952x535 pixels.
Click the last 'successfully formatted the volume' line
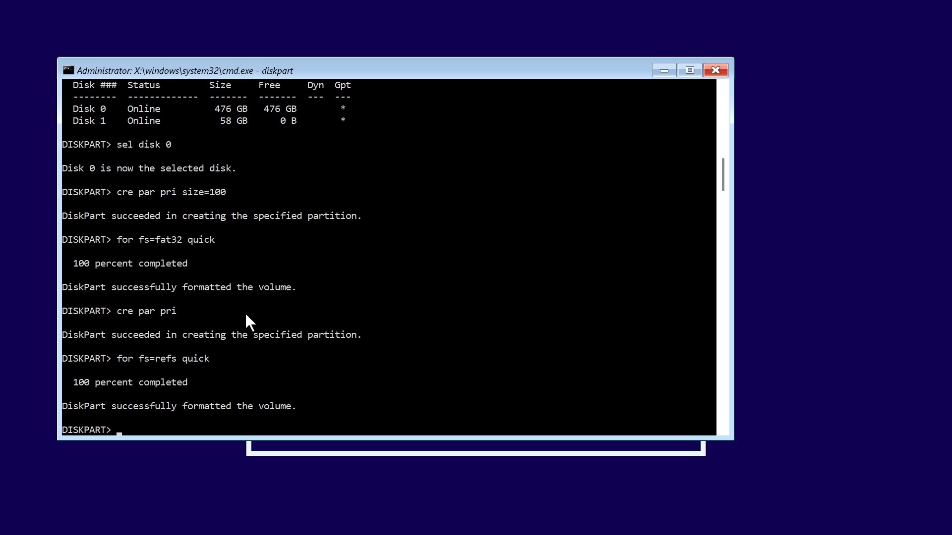click(x=178, y=406)
